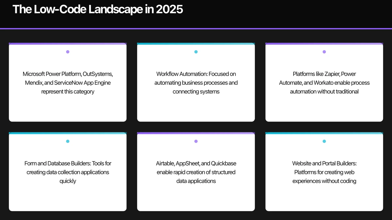Image resolution: width=392 pixels, height=220 pixels.
Task: Click the teal accent bar atop Workflow Automation card
Action: point(196,44)
